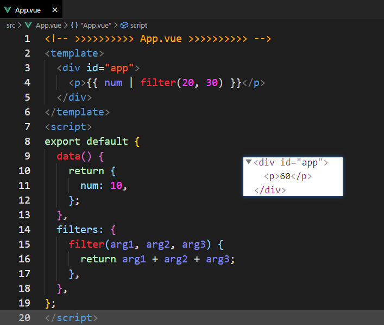The height and width of the screenshot is (325, 384).
Task: Click the script cube symbol icon
Action: tap(124, 25)
